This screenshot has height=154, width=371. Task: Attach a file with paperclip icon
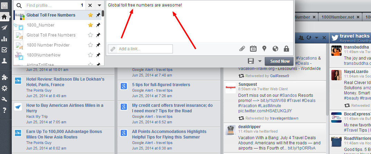tap(242, 49)
